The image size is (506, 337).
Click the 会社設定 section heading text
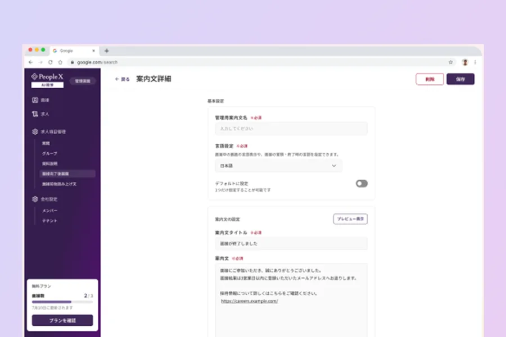[49, 199]
